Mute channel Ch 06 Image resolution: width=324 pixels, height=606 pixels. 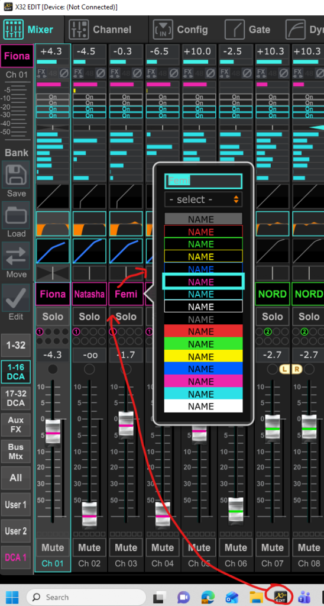pyautogui.click(x=236, y=547)
